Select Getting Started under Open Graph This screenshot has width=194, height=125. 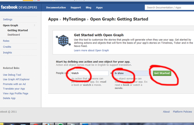(17, 30)
